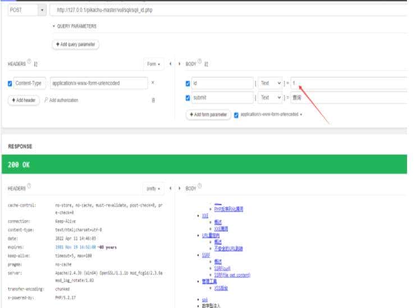Click the info icon next to request BODY
The width and height of the screenshot is (416, 308).
pos(199,61)
